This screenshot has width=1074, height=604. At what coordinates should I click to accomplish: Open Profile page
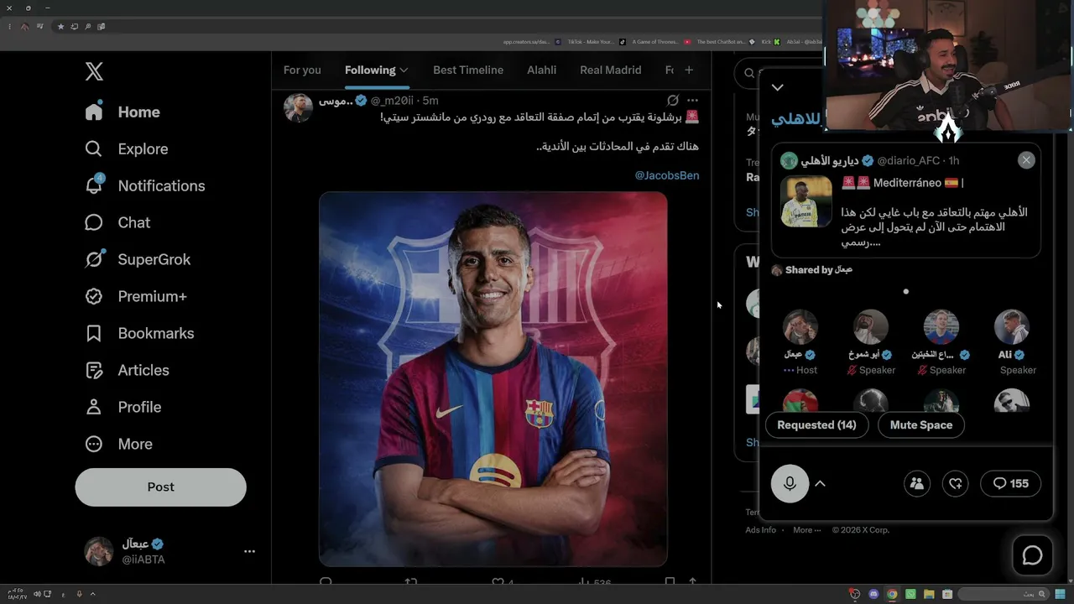point(123,407)
